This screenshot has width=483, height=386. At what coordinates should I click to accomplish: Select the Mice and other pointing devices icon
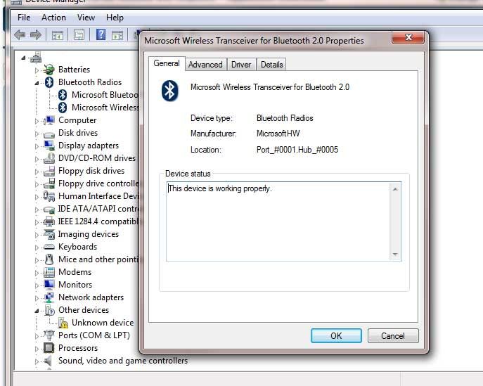click(x=49, y=259)
